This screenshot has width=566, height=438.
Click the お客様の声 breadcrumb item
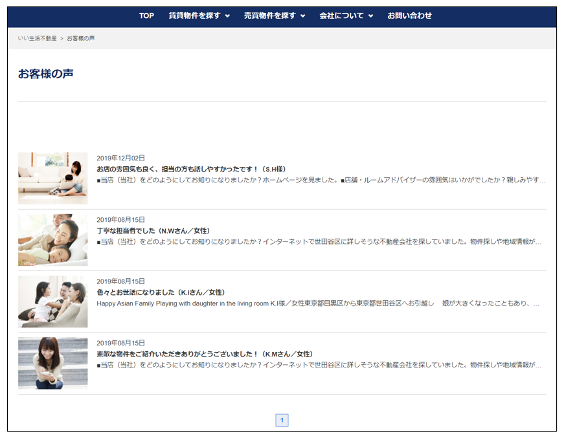(x=81, y=39)
